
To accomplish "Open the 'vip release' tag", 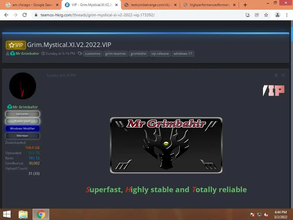I will click(x=160, y=54).
